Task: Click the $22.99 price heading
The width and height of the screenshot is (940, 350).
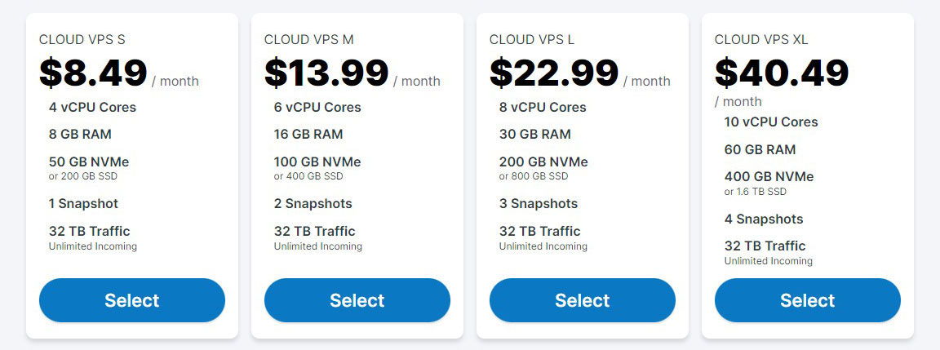Action: coord(554,73)
